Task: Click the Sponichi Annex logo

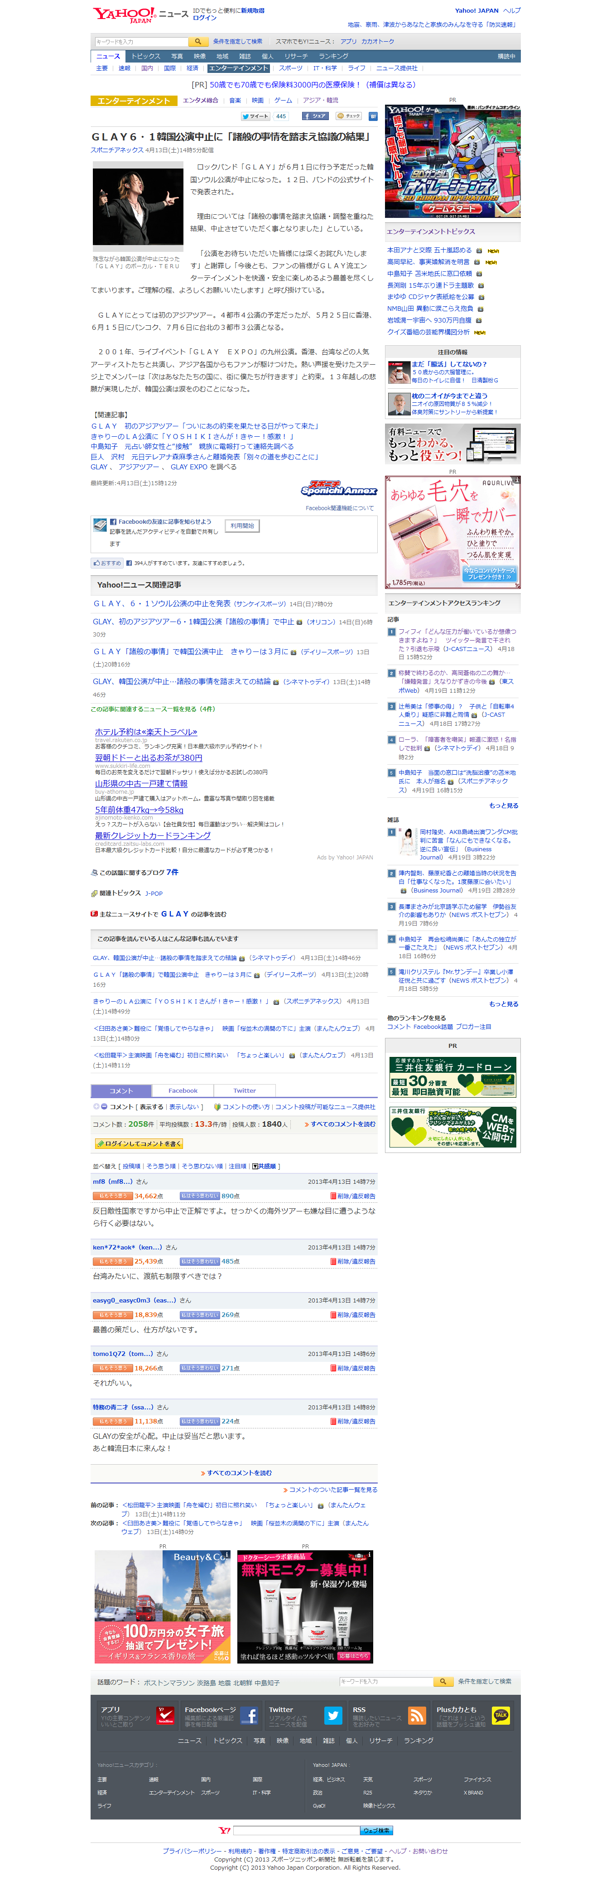Action: pos(339,488)
